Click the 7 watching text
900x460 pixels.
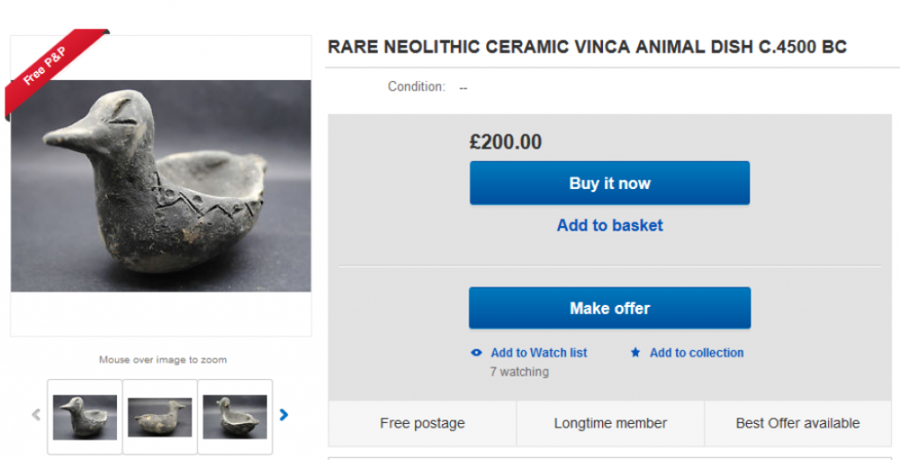click(519, 372)
